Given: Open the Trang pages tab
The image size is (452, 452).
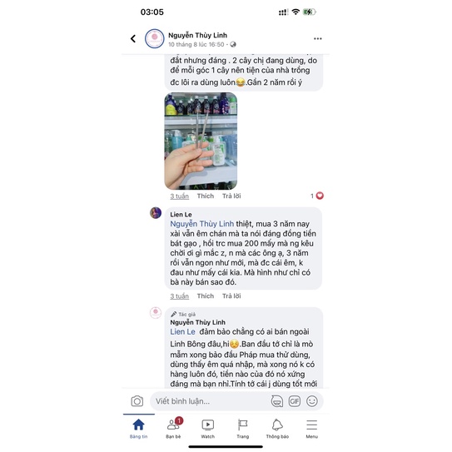Looking at the screenshot, I should [x=243, y=429].
